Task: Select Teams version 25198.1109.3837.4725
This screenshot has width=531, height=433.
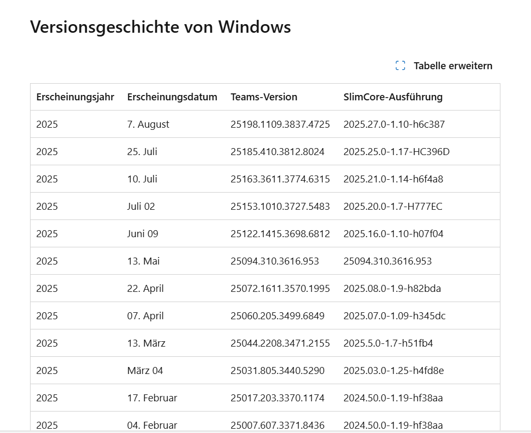Action: click(280, 124)
